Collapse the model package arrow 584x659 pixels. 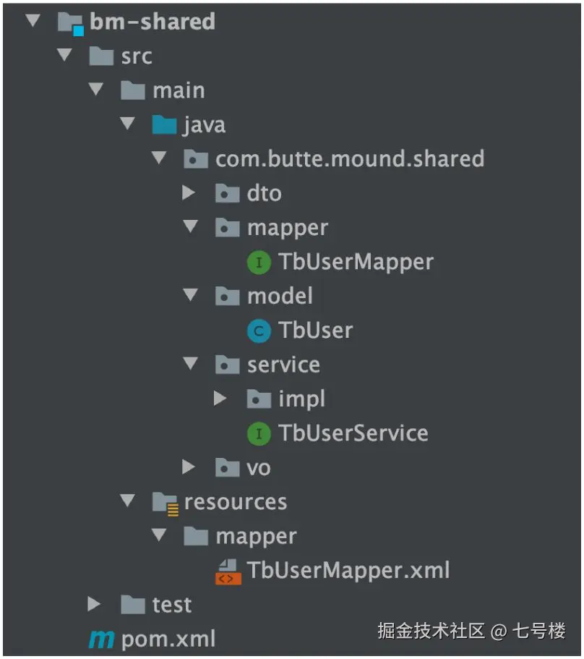point(191,294)
